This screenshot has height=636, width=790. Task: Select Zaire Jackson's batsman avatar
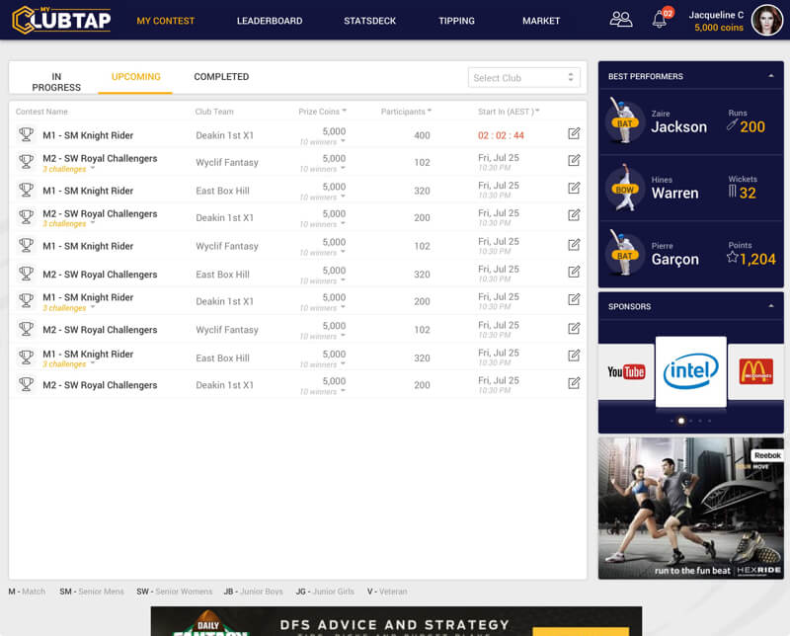tap(624, 120)
